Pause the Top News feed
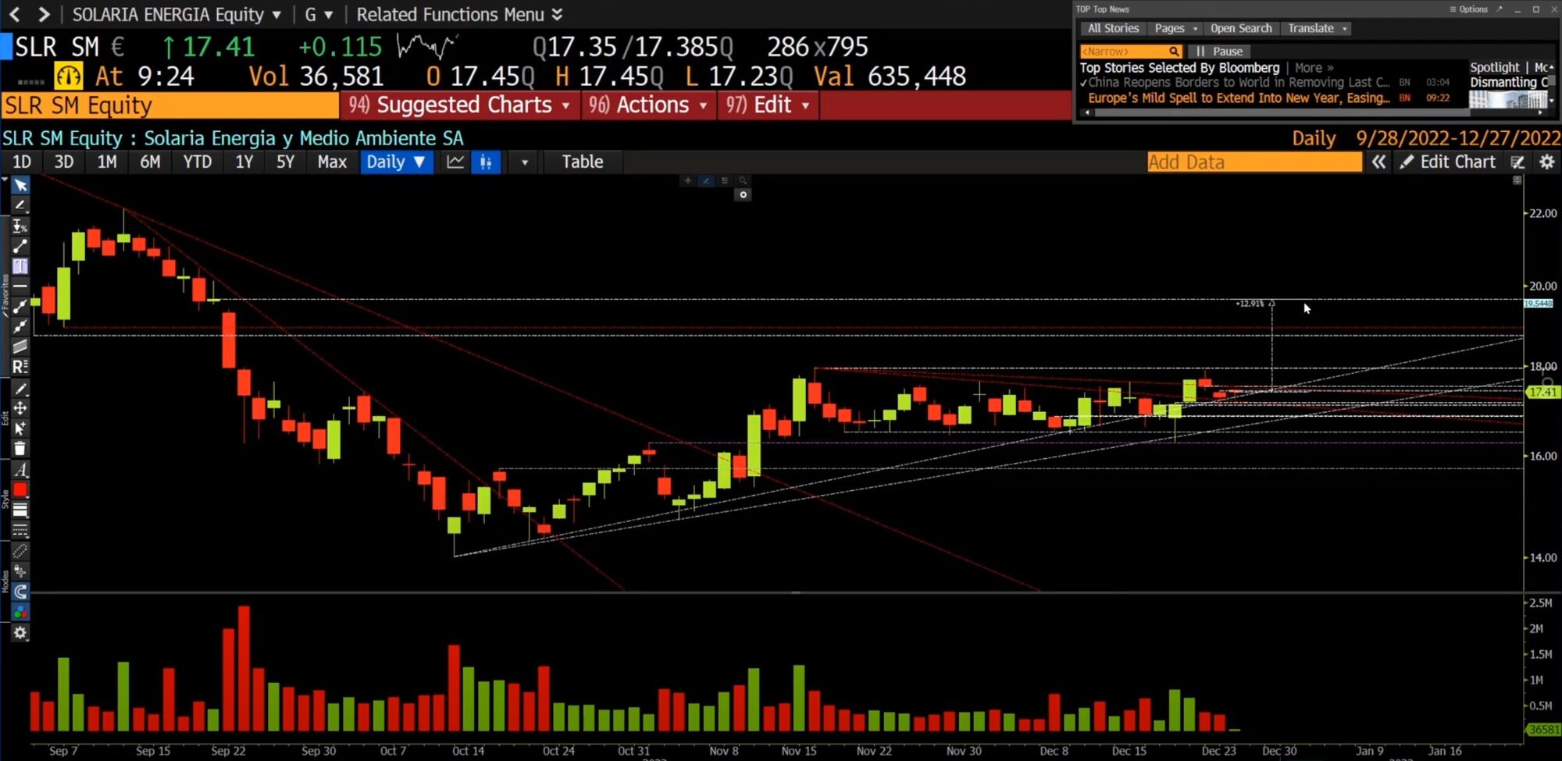The width and height of the screenshot is (1562, 761). [1219, 52]
